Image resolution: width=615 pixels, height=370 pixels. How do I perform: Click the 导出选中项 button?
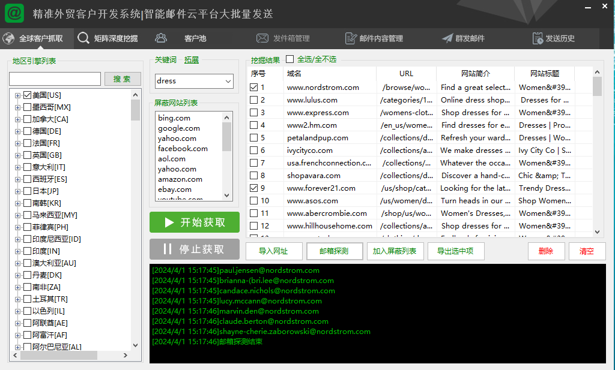point(456,251)
